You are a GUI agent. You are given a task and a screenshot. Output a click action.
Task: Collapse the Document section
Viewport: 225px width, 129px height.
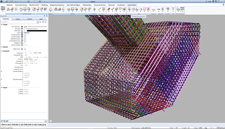pyautogui.click(x=1, y=51)
